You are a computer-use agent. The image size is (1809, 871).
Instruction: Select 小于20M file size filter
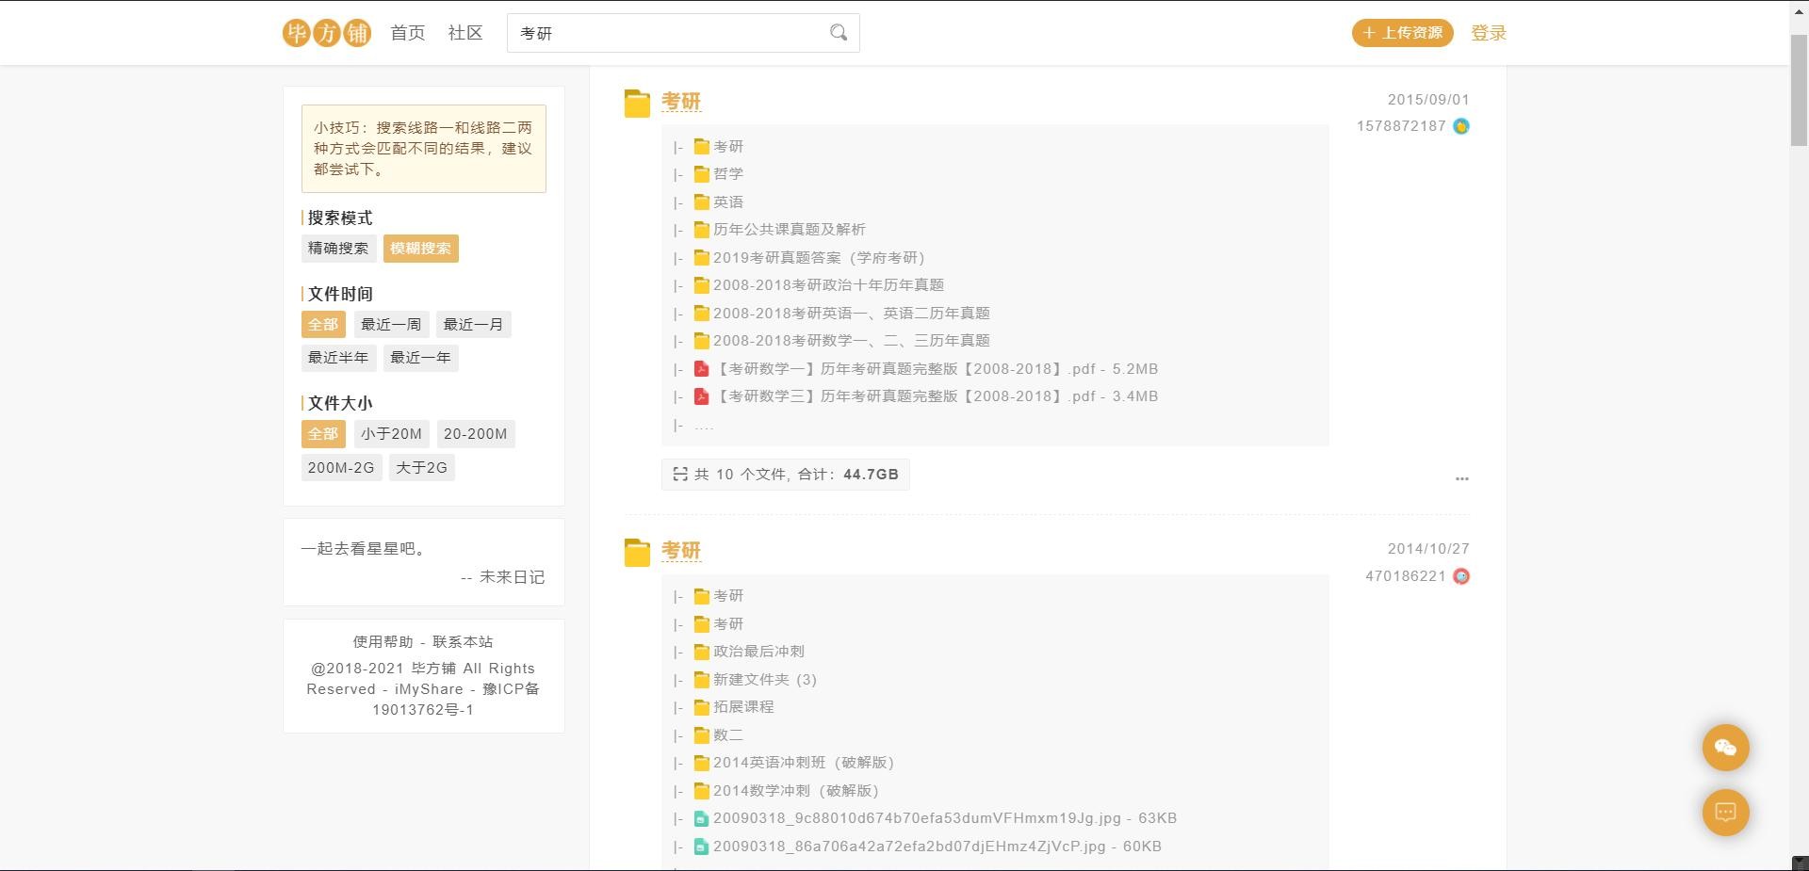(x=391, y=434)
